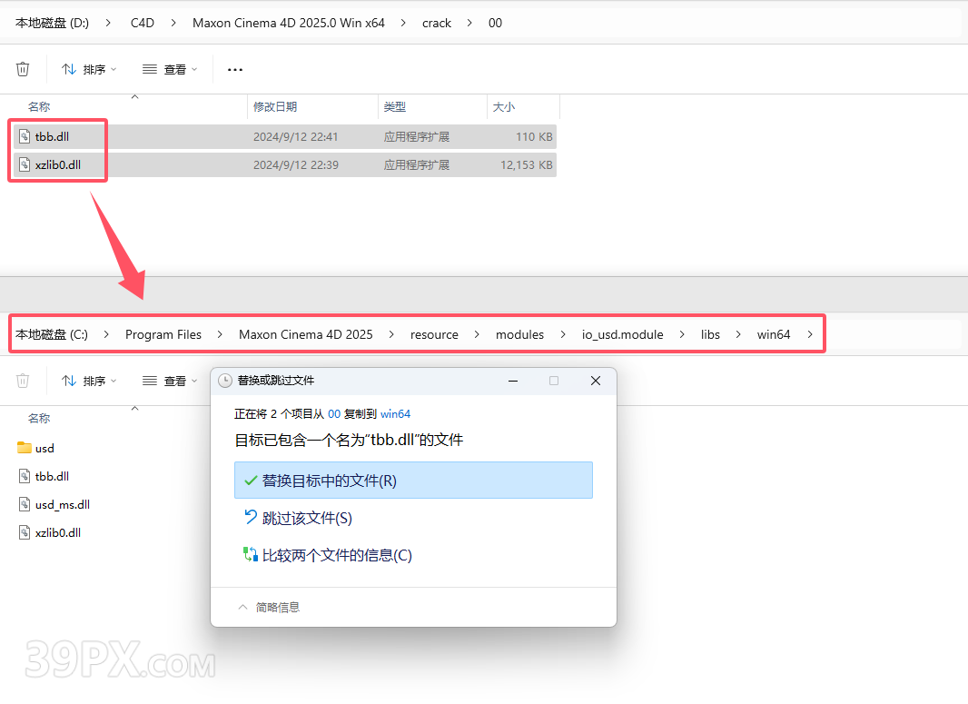The image size is (968, 704).
Task: Open the 排序 sort dropdown in the bottom window
Action: [89, 381]
